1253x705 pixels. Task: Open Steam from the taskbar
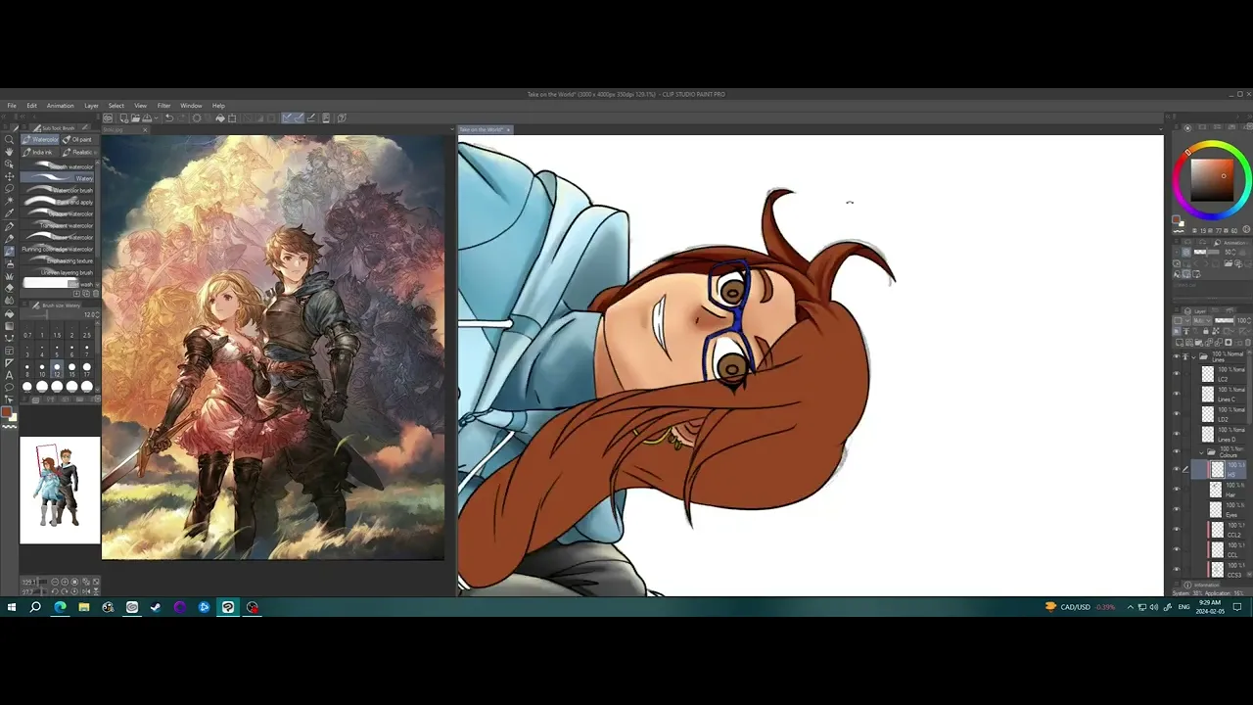156,607
